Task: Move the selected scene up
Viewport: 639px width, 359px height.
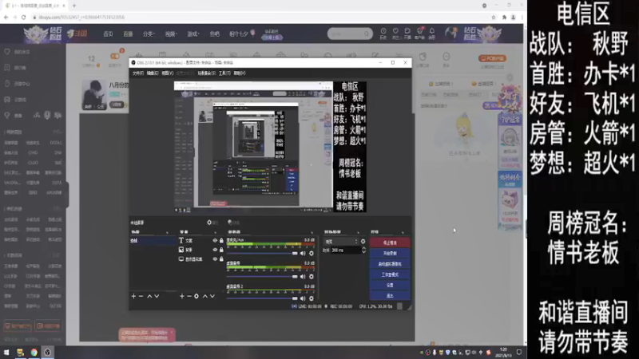Action: pos(149,296)
